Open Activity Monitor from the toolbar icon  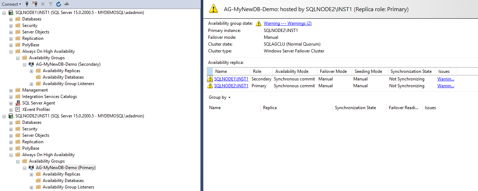(66, 4)
